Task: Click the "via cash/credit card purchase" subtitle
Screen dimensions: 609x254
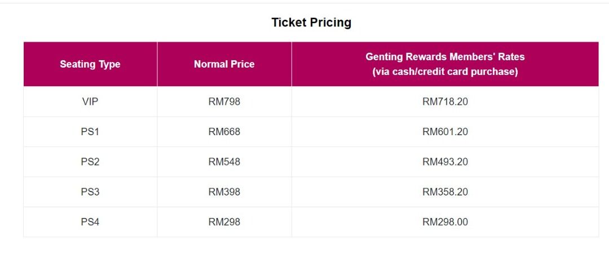Action: point(445,72)
